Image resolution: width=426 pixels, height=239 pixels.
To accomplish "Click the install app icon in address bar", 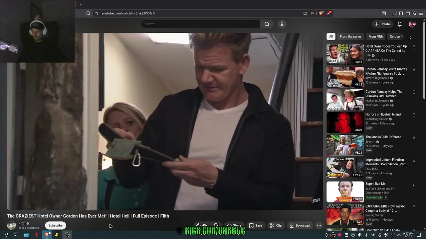I will point(305,13).
